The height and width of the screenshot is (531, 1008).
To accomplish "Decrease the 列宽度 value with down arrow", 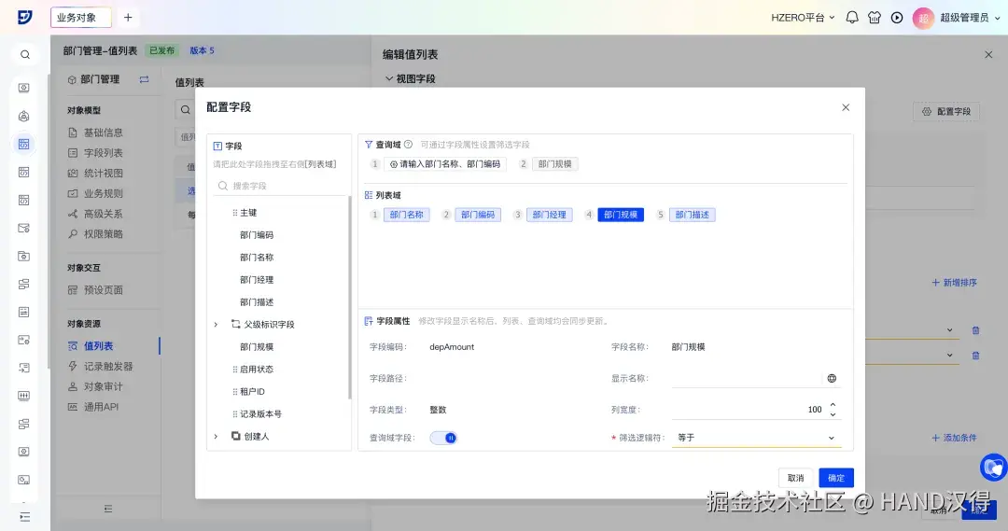I will (833, 414).
